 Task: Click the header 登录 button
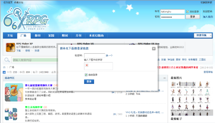coord(193,17)
